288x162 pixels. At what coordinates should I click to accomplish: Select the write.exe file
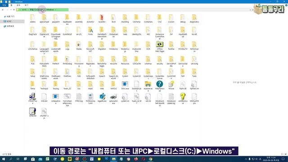tap(32, 112)
